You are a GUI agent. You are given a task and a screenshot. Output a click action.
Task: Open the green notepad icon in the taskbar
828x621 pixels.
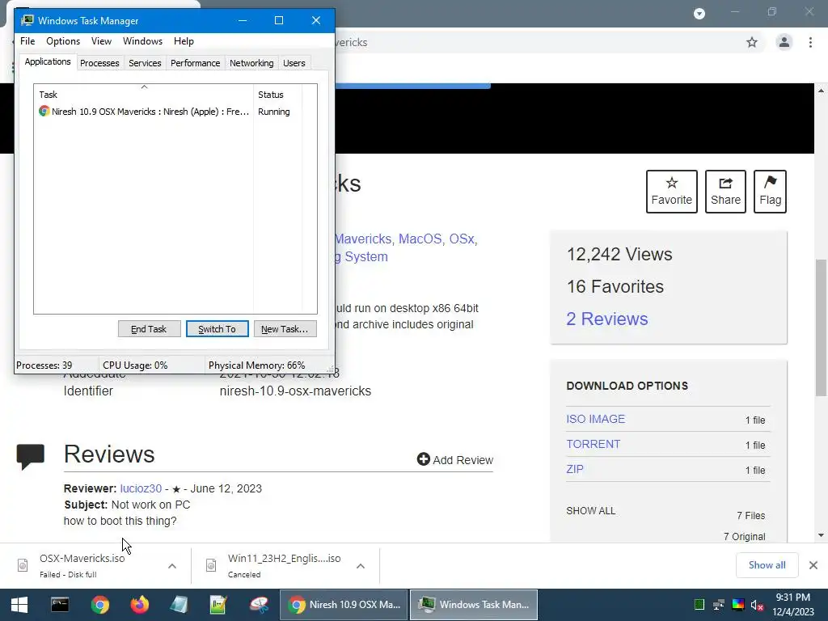[218, 605]
